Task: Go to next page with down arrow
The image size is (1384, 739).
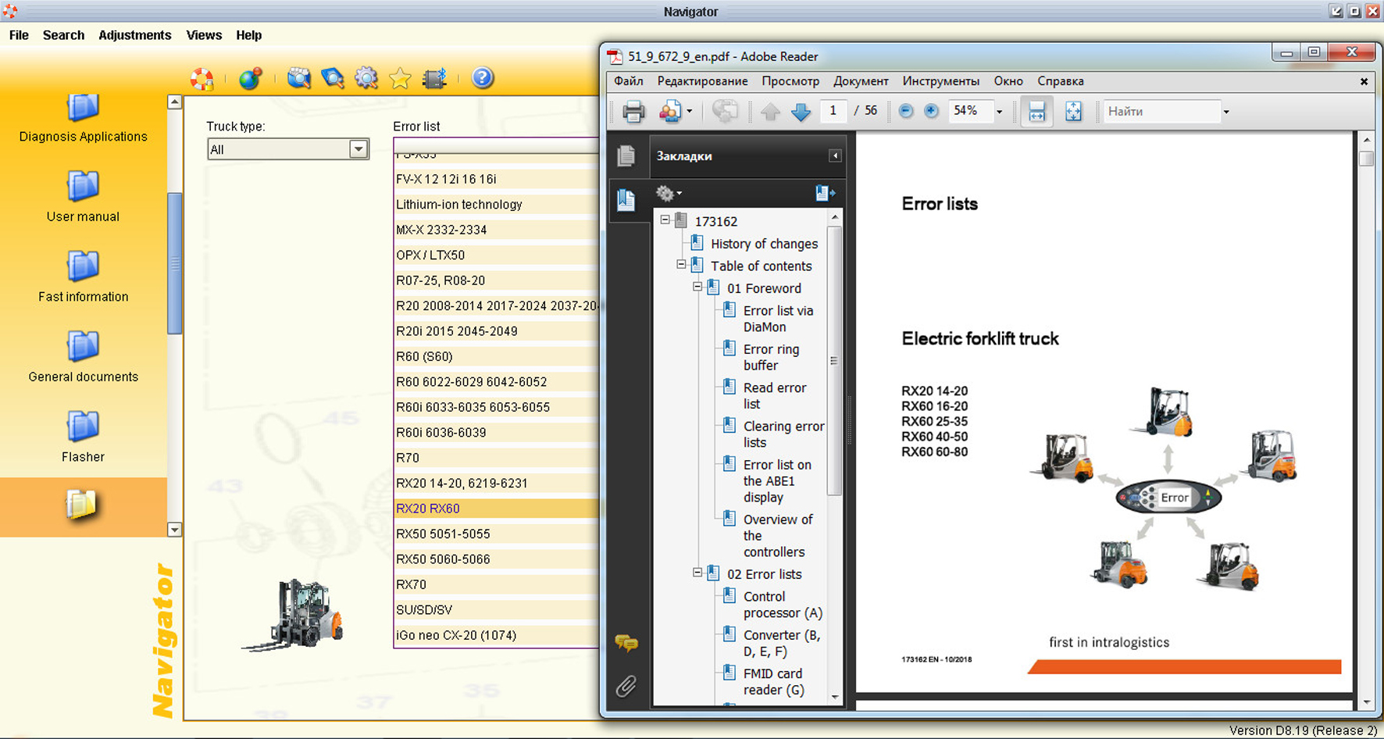Action: pos(801,112)
